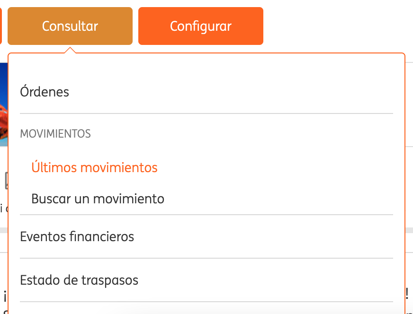
Task: Click the exclamation mark at right edge
Action: pyautogui.click(x=407, y=294)
